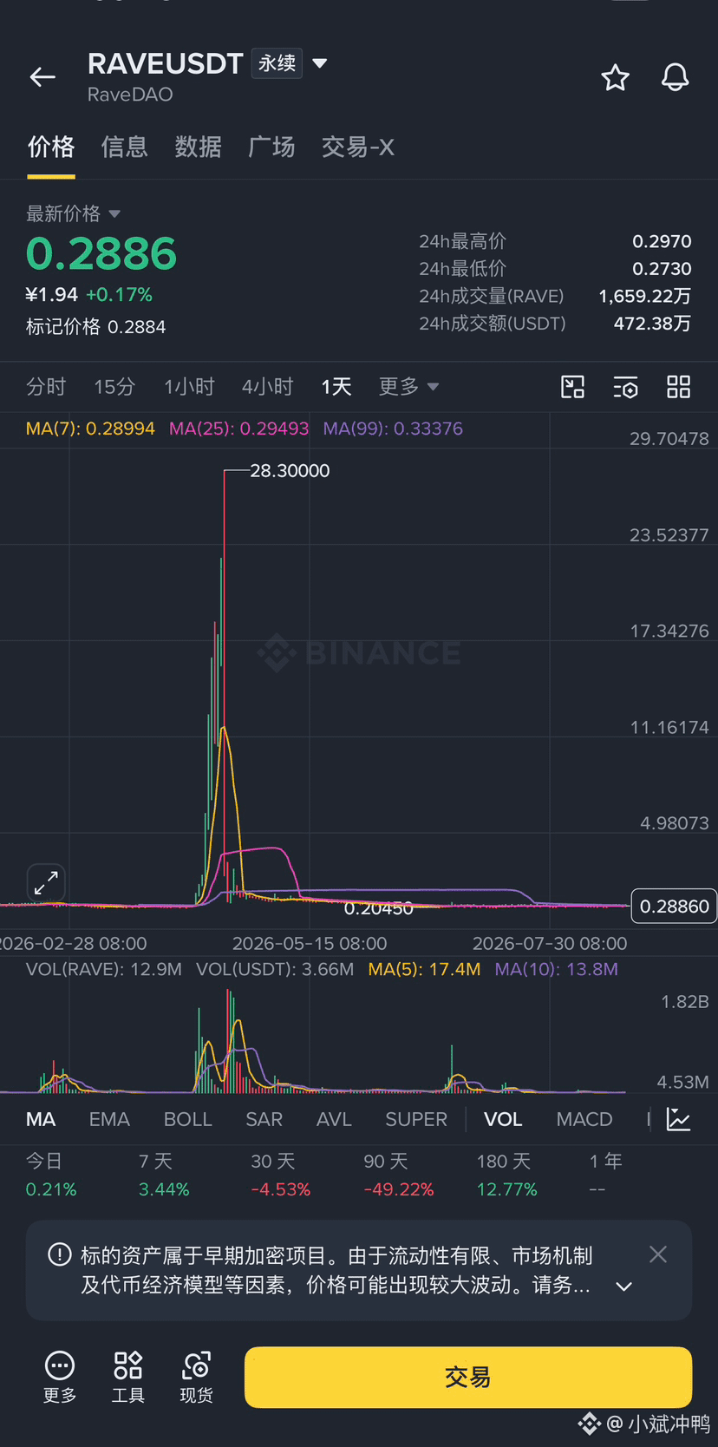Image resolution: width=718 pixels, height=1447 pixels.
Task: Select the 1小时 timeframe
Action: point(189,386)
